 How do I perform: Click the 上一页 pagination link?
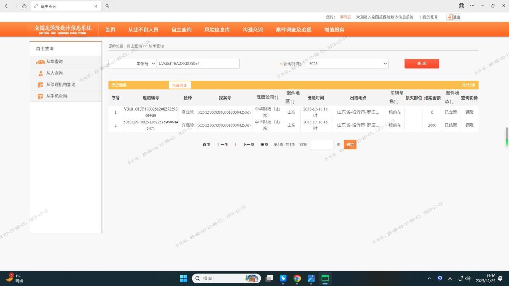tap(222, 145)
